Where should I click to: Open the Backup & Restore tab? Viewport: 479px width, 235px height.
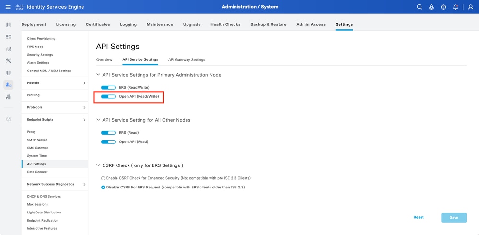coord(269,24)
